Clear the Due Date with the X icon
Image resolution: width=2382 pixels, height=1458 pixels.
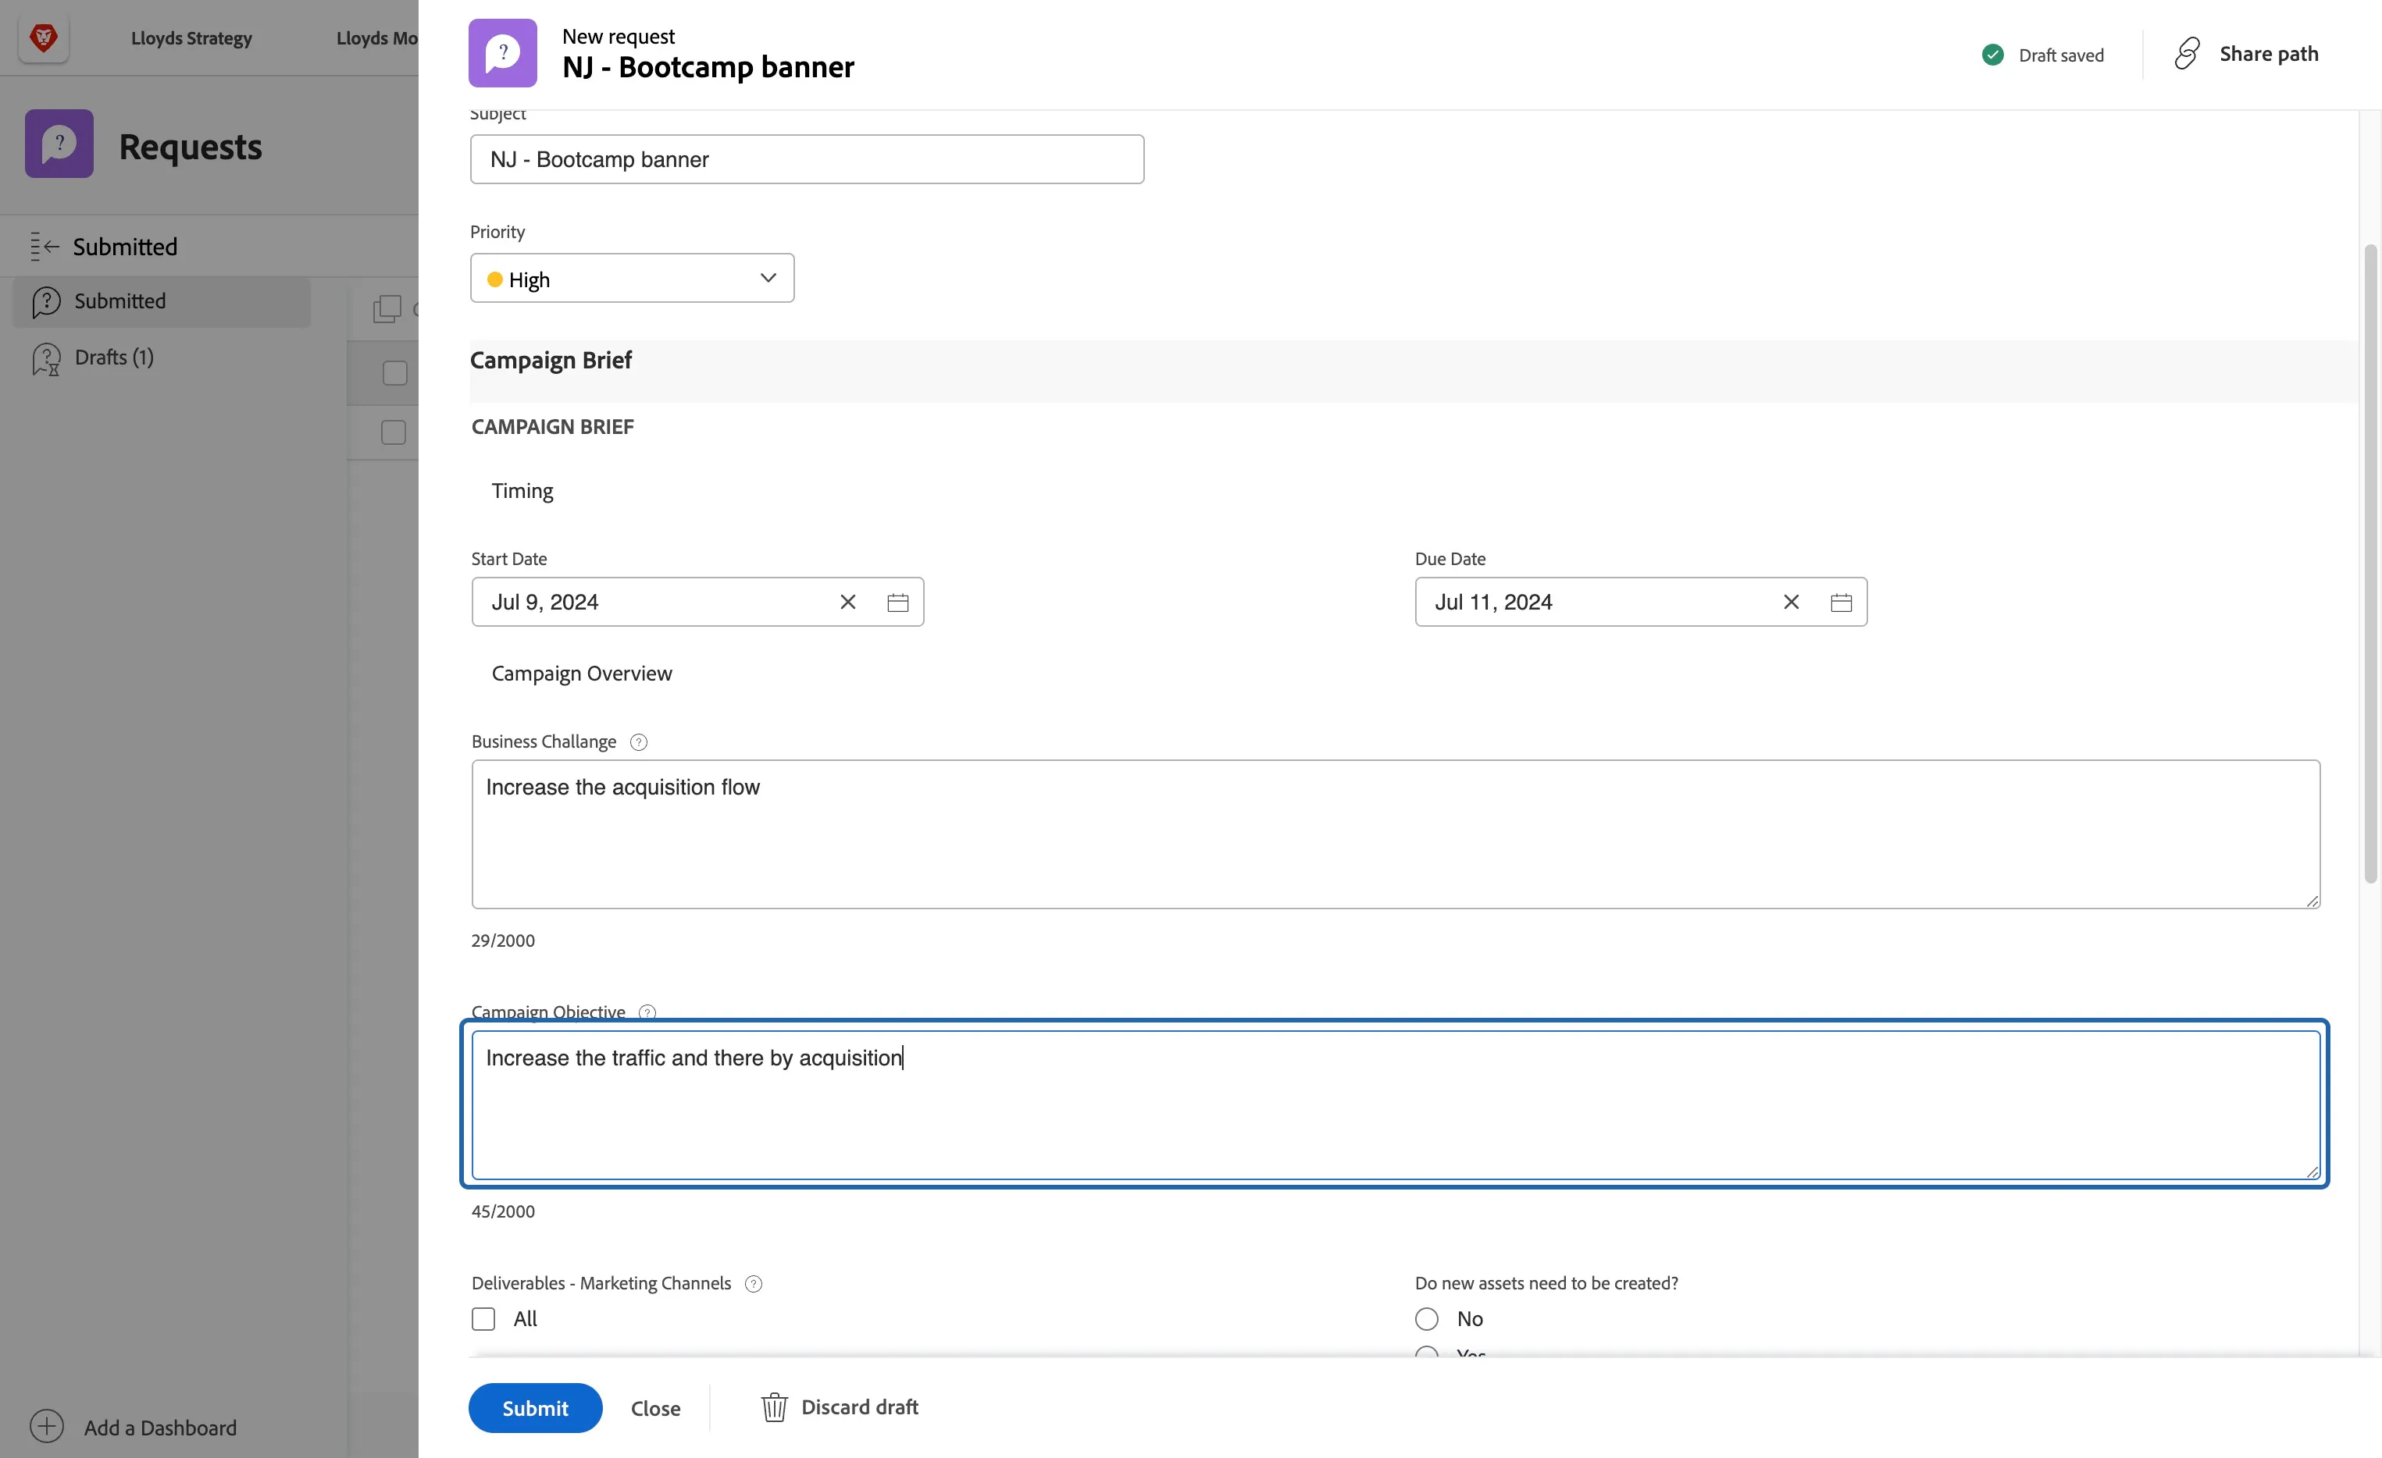coord(1792,602)
